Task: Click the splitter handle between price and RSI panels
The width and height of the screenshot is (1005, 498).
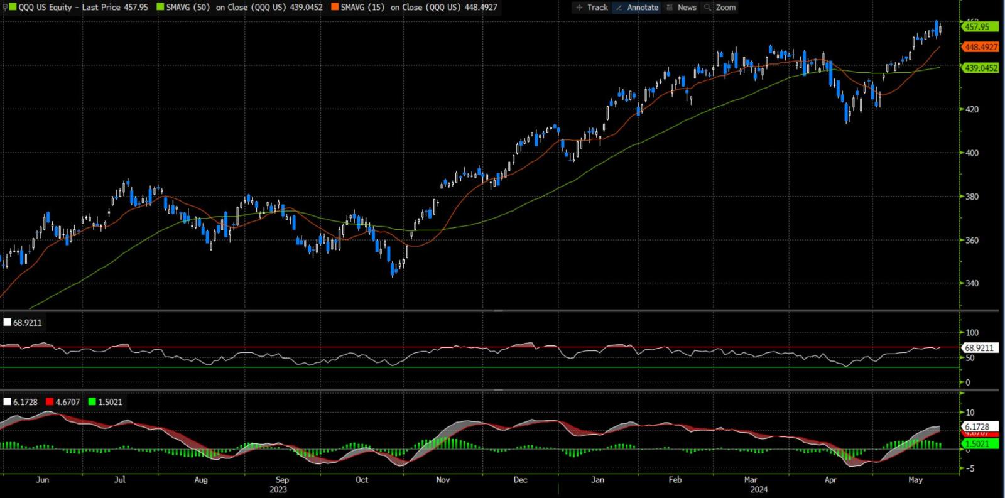Action: tap(498, 311)
